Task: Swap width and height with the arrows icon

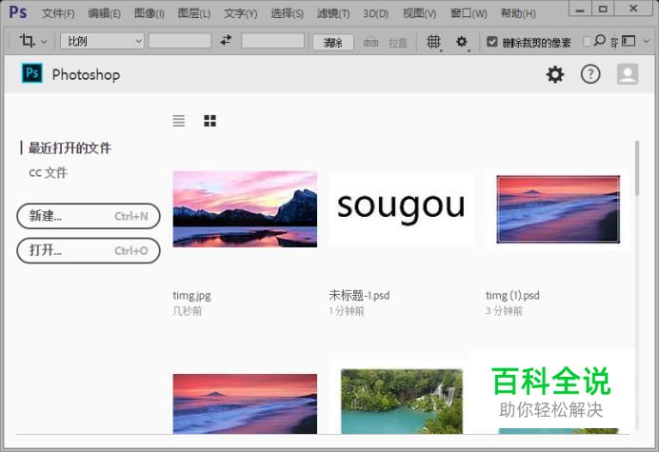Action: pos(226,40)
